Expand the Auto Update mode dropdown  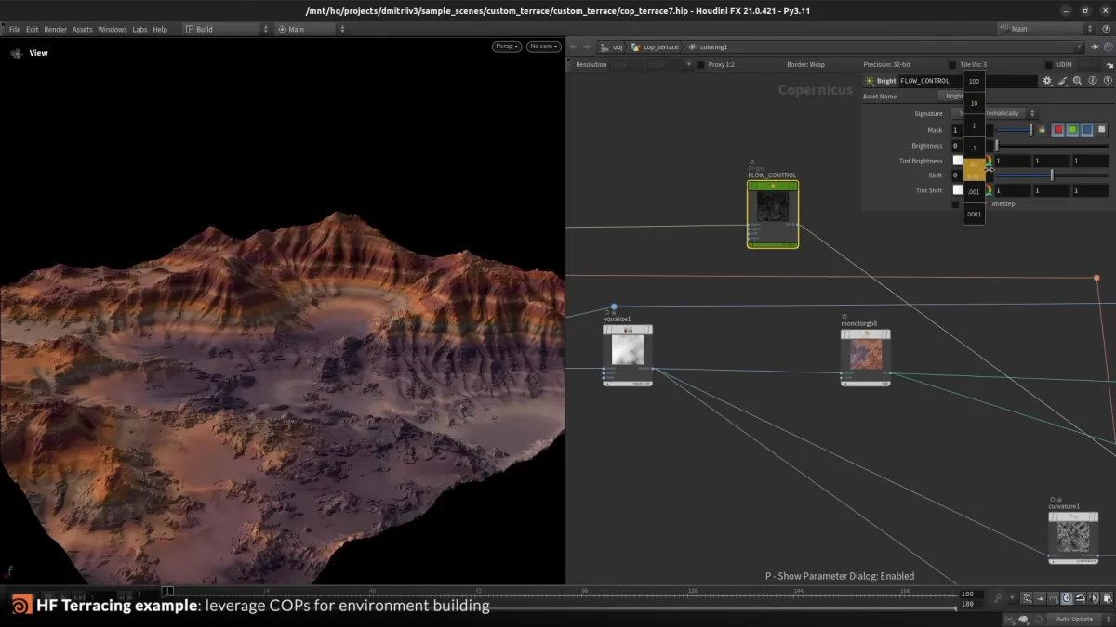click(1074, 619)
